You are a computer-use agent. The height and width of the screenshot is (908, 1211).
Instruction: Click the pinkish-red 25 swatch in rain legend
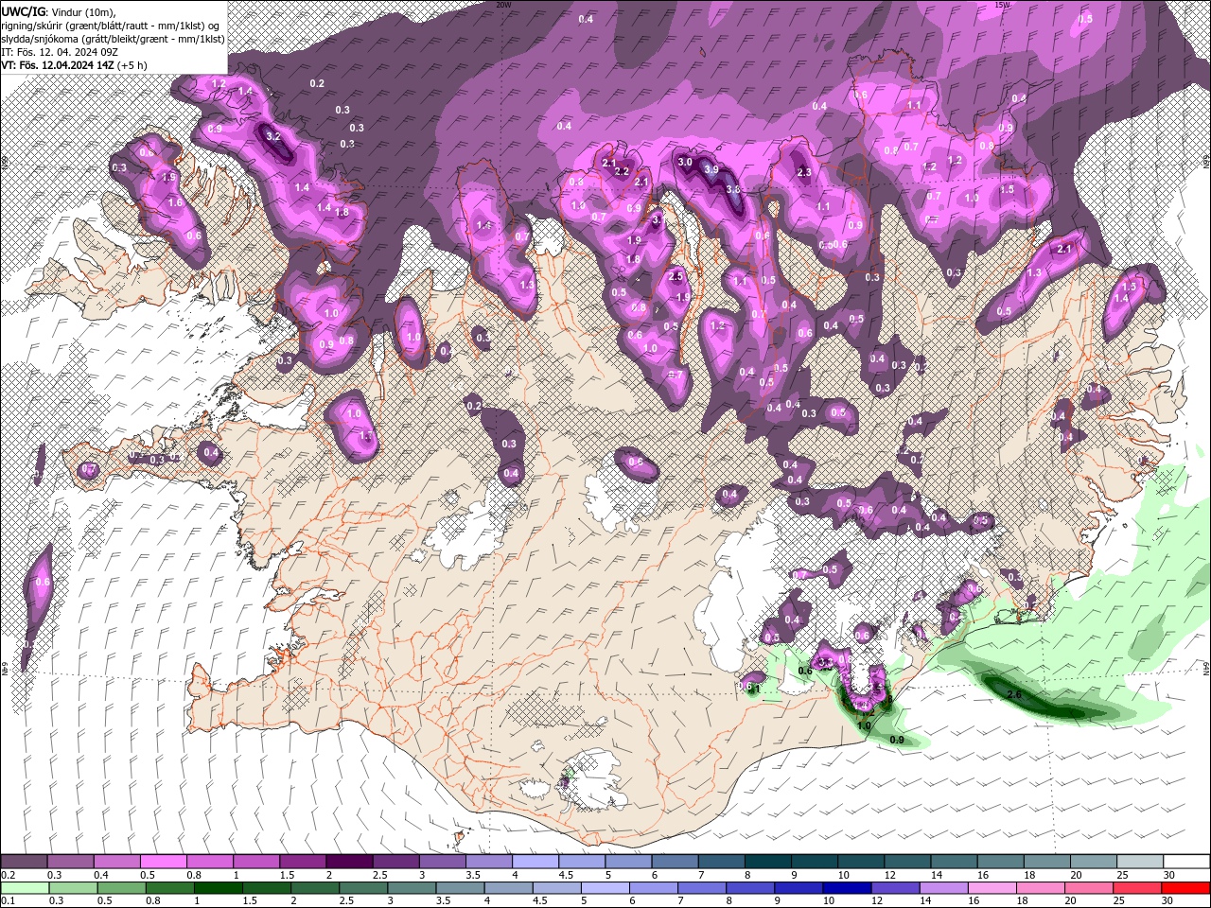1137,888
